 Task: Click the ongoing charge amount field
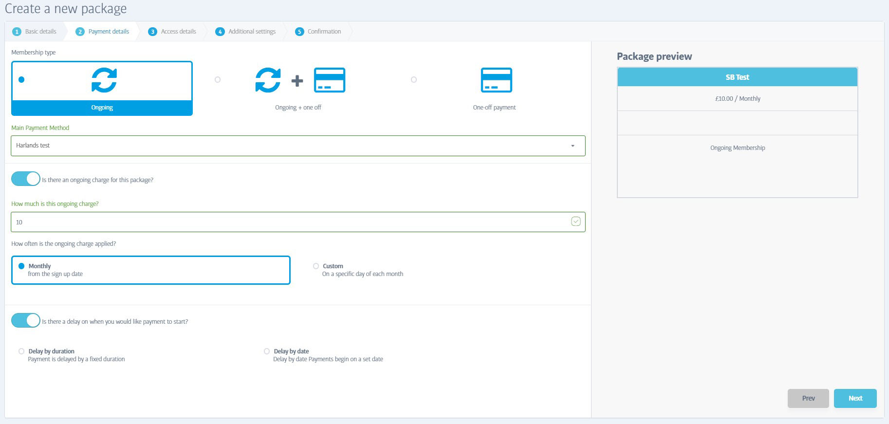298,222
